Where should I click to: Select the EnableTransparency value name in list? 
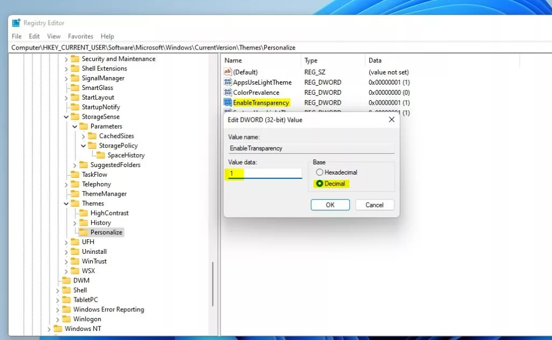pos(261,102)
